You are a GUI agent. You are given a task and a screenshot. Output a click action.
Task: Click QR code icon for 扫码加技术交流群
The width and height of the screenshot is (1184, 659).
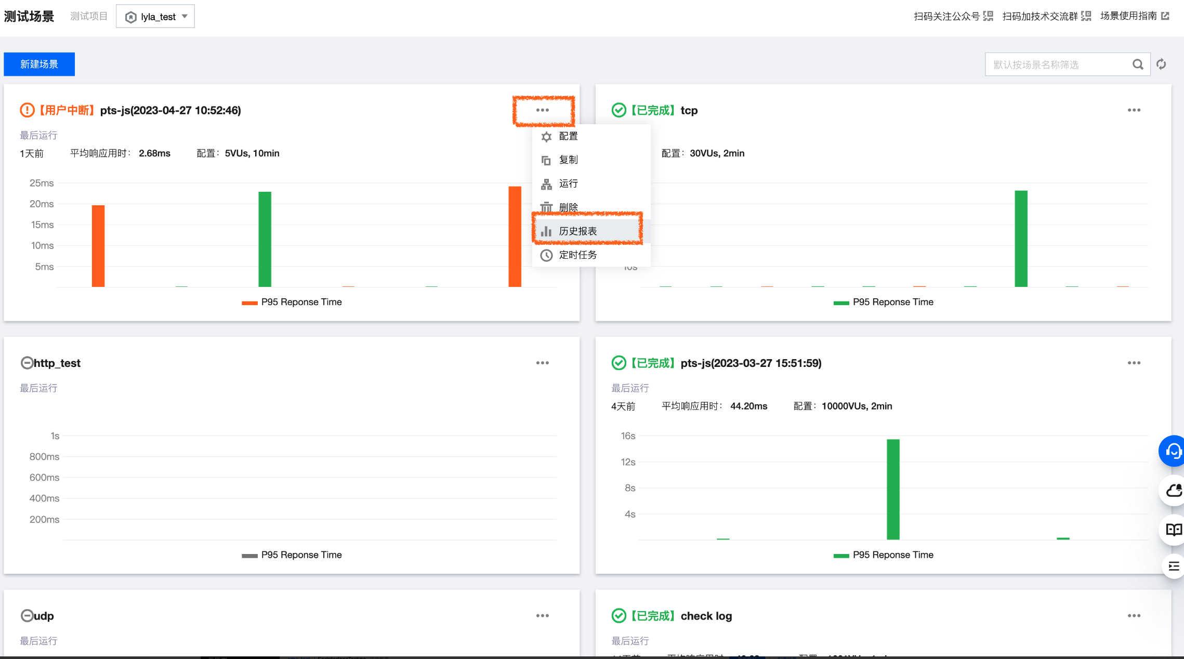pos(1086,16)
